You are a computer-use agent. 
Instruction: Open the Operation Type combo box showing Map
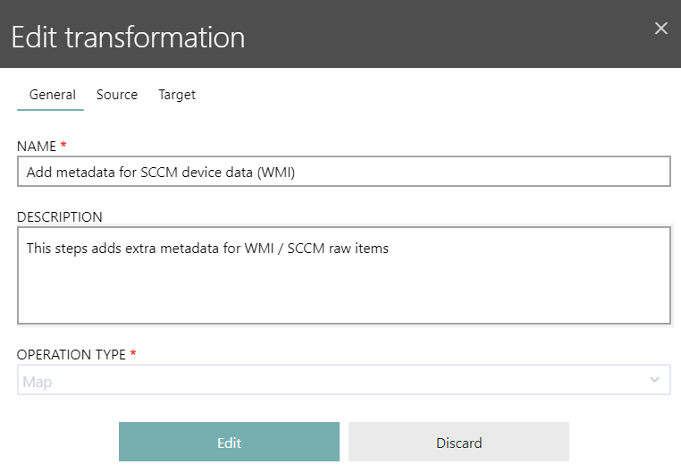(x=343, y=380)
